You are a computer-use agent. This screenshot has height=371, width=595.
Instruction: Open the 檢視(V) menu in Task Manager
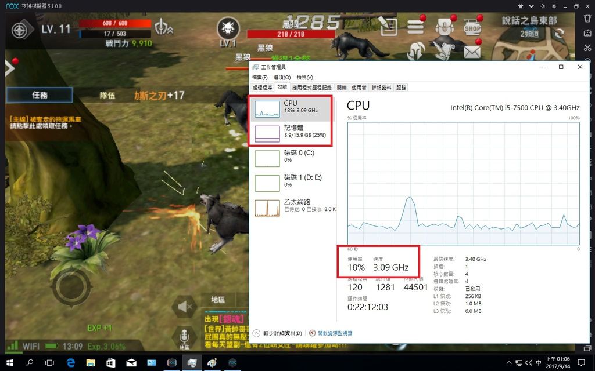[304, 77]
